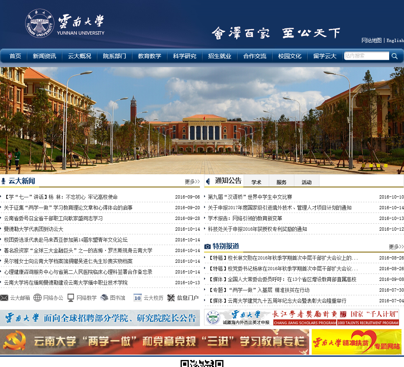Open 科学研究 menu
Viewport: 404px width, 367px height.
tap(185, 56)
